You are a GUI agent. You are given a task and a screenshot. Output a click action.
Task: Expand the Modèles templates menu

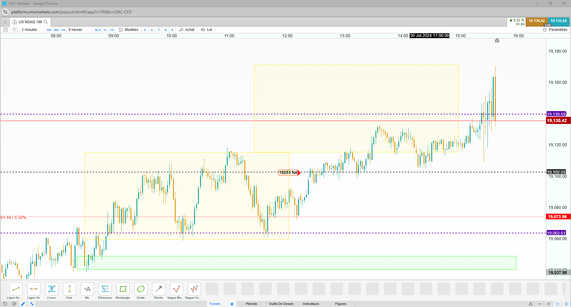128,30
